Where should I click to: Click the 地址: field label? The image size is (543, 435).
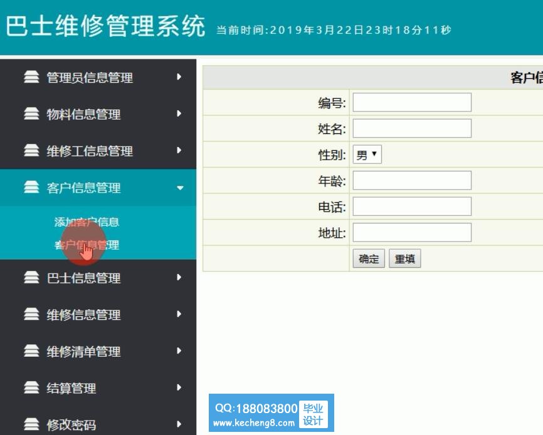click(332, 233)
